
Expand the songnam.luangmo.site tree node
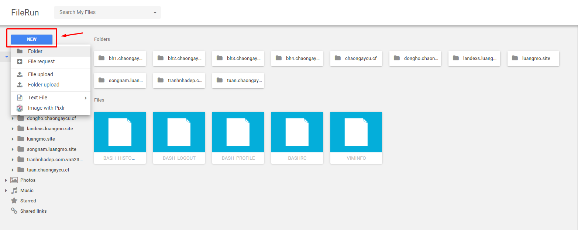[13, 149]
